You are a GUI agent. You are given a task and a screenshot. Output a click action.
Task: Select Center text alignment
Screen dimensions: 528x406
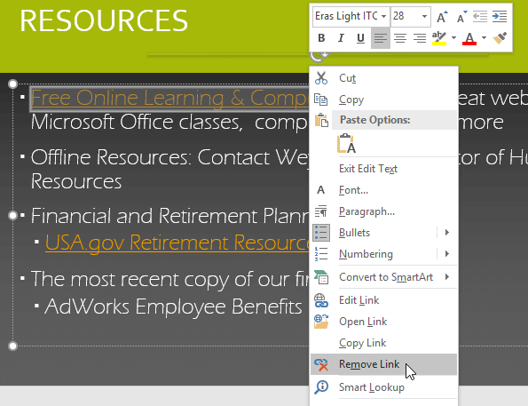400,38
